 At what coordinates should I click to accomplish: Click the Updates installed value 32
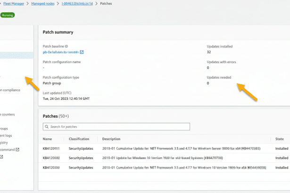(209, 52)
